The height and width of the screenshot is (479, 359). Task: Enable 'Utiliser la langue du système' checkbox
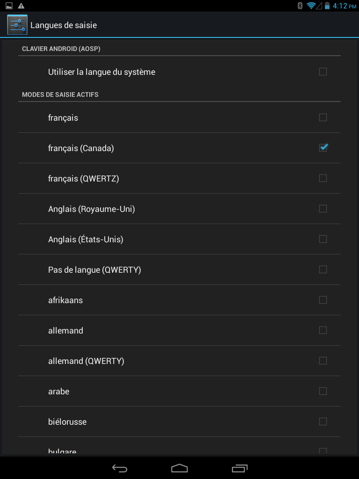tap(323, 72)
